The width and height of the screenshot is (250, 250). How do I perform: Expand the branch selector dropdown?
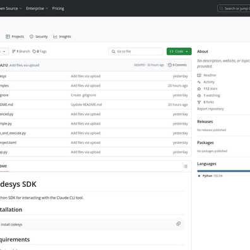click(x=4, y=51)
